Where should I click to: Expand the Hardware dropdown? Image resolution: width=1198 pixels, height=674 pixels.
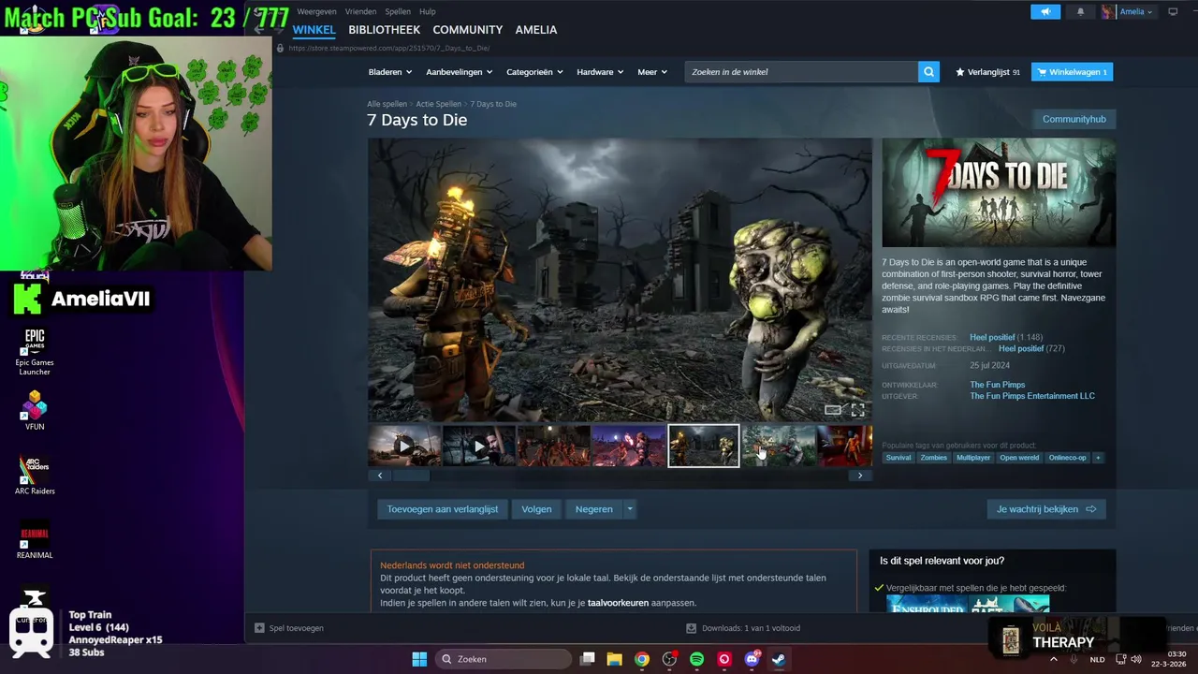click(600, 72)
